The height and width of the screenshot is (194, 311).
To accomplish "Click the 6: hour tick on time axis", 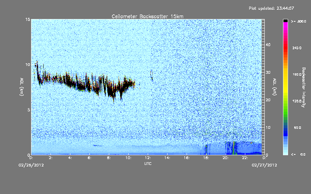I will point(90,158).
